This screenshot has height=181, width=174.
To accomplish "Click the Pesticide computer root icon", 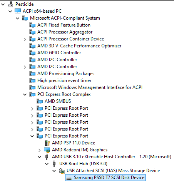I will click(x=10, y=4).
